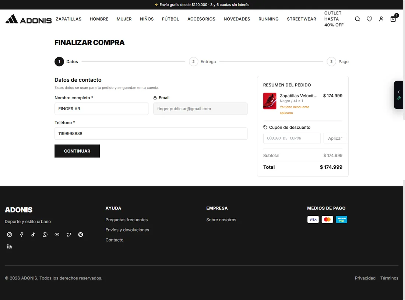Click the Mercado Pago payment icon

tap(341, 219)
